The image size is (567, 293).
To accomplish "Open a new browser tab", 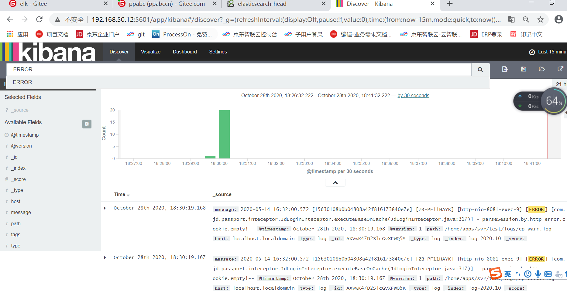I will (450, 4).
